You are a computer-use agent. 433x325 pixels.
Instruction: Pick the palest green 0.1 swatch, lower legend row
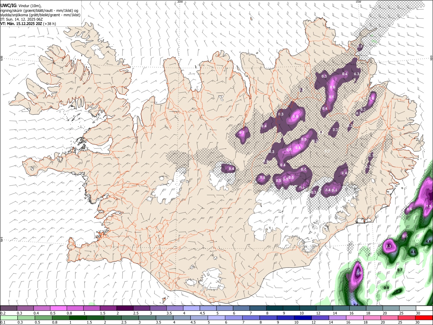(x=9, y=318)
